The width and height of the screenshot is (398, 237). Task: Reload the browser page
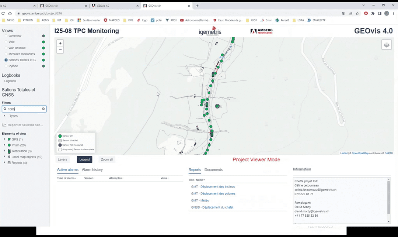[x=3, y=13]
